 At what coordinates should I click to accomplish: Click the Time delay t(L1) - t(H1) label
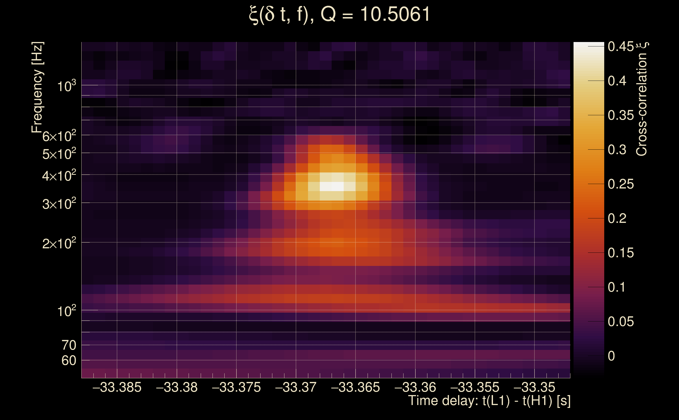click(489, 401)
